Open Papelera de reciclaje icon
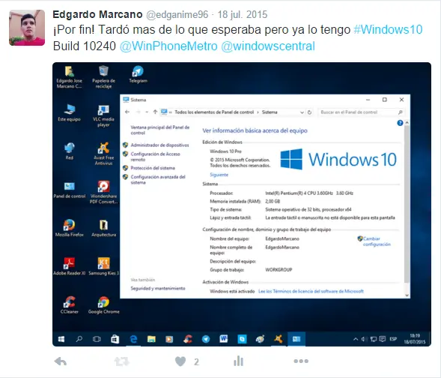Viewport: 441px width, 378px height. click(x=103, y=77)
